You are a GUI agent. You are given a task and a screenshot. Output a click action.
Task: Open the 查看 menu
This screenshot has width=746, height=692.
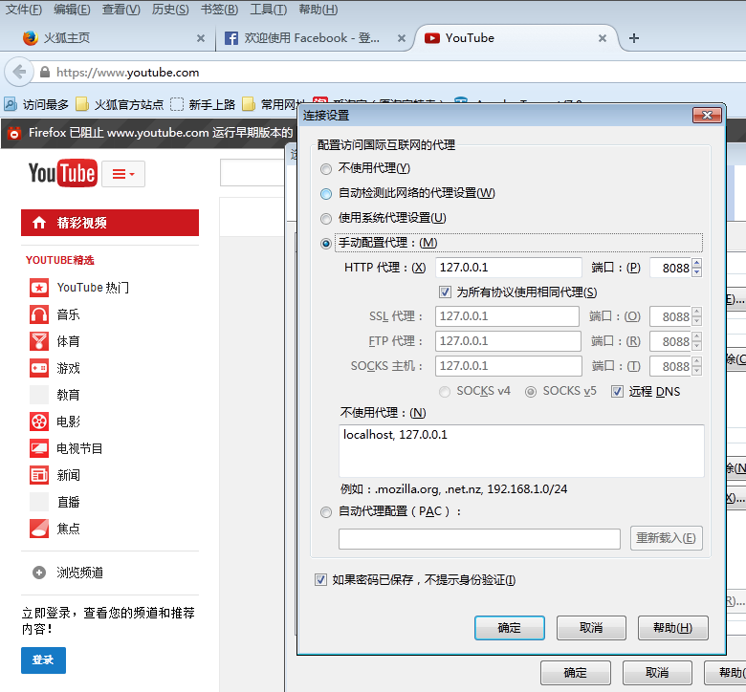point(121,9)
